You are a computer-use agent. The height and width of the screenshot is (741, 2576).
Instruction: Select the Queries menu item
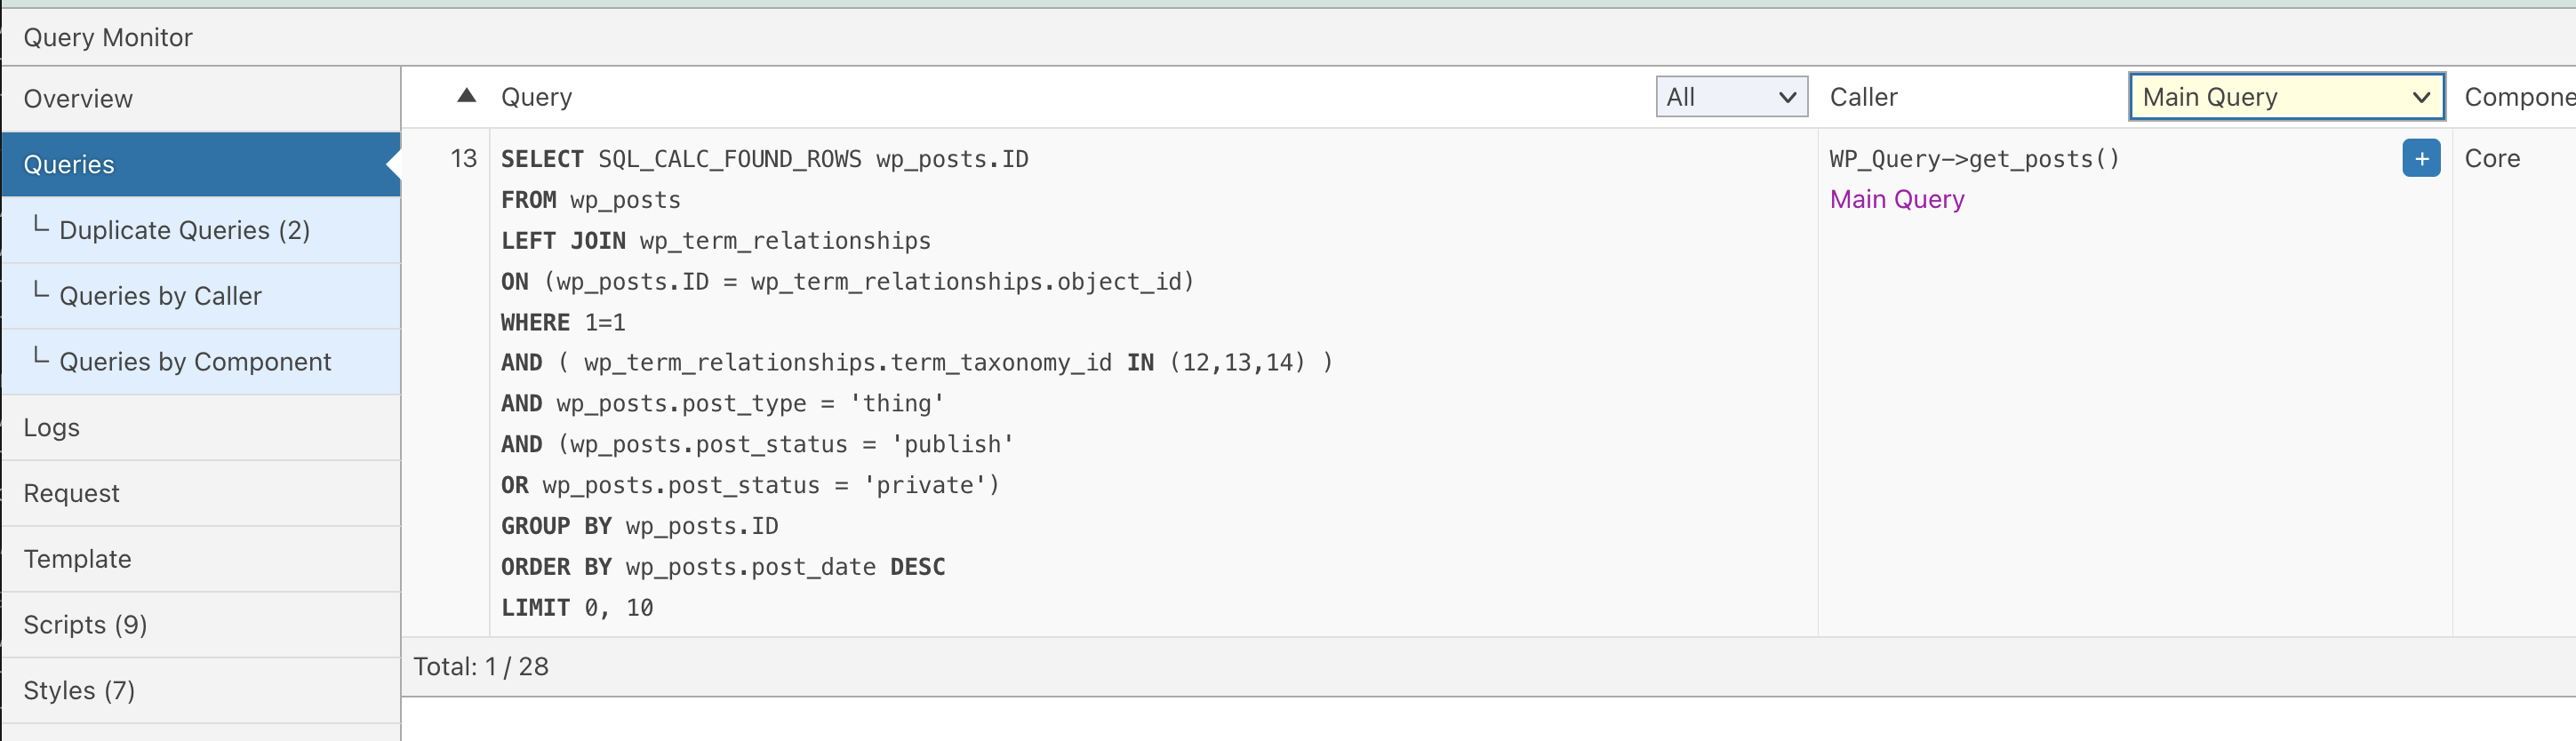coord(201,164)
